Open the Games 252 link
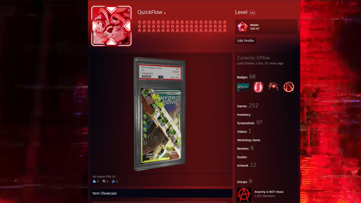Viewport: 361px width, 203px height. 248,106
